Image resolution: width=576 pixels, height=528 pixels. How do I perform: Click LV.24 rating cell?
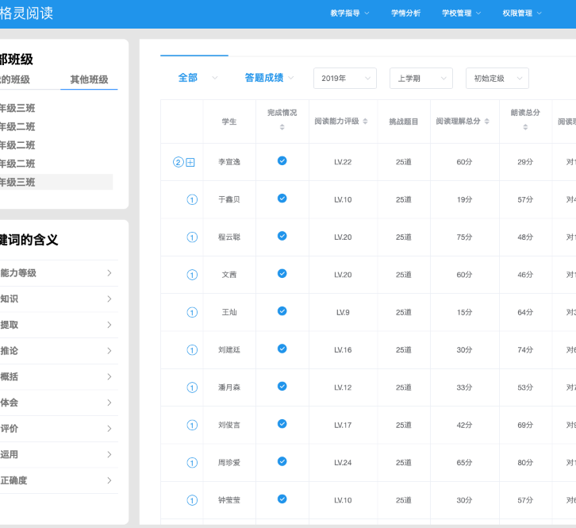coord(343,463)
